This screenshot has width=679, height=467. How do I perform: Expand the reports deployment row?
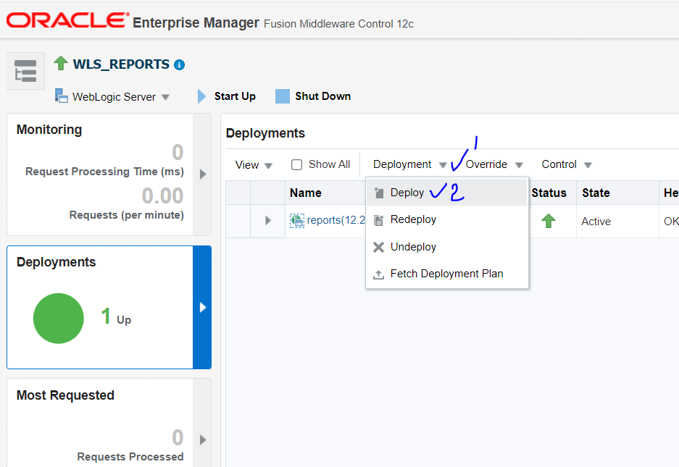[268, 221]
